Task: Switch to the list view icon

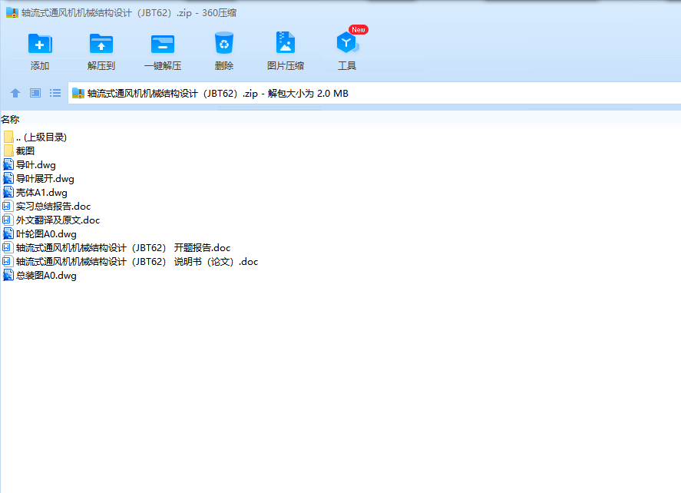Action: [x=55, y=93]
